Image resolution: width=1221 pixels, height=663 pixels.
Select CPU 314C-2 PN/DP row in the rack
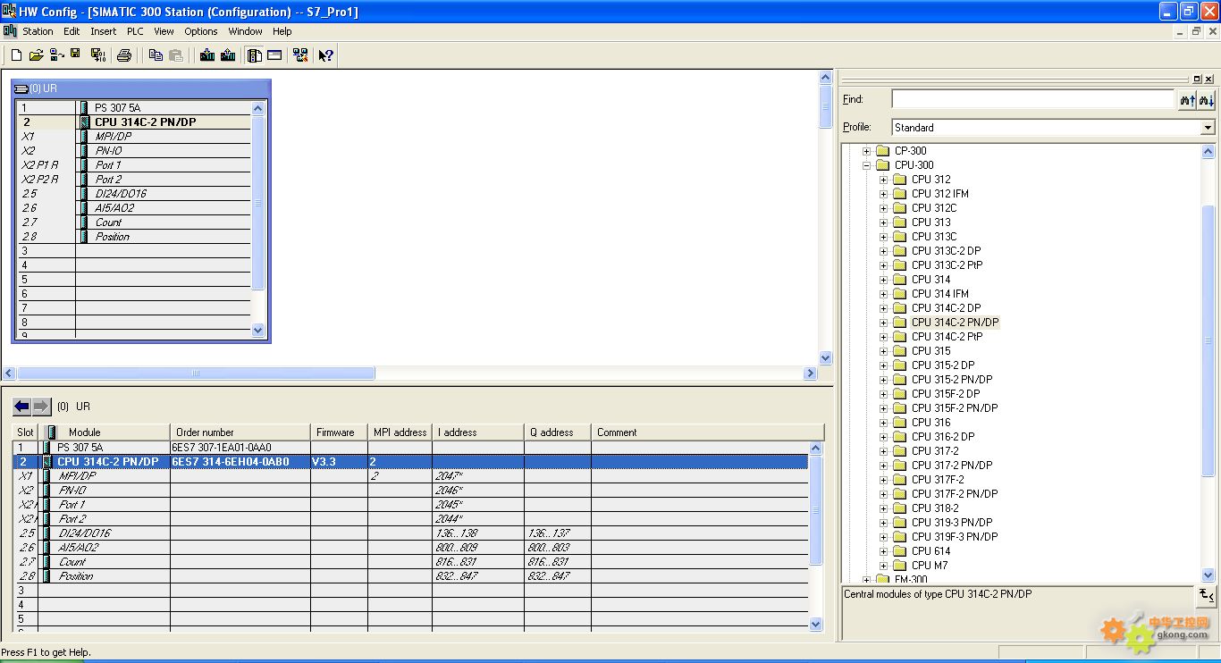click(x=134, y=122)
